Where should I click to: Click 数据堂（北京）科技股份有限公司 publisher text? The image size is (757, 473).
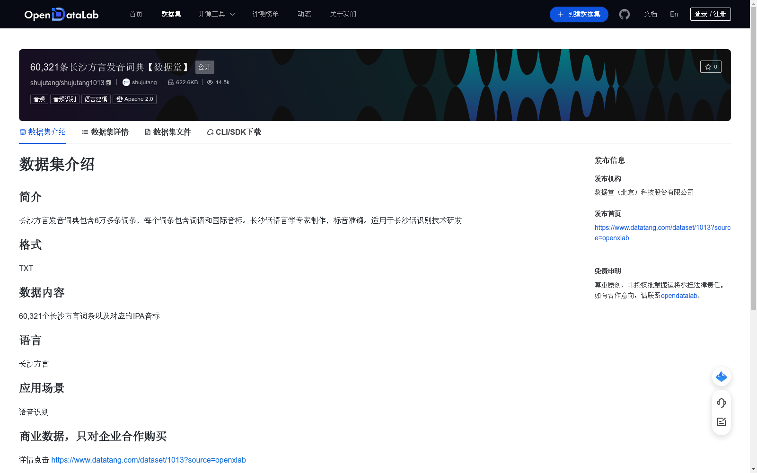(x=644, y=193)
